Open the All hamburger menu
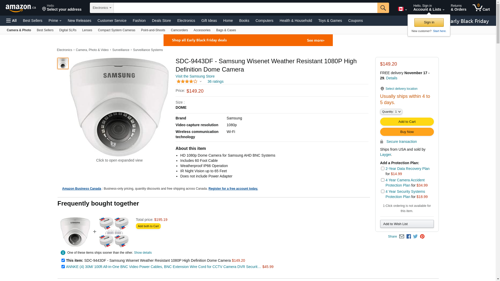500x281 pixels. pyautogui.click(x=11, y=21)
